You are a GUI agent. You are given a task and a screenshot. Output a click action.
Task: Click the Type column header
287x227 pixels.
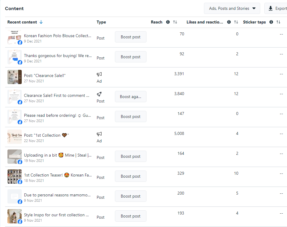[101, 22]
